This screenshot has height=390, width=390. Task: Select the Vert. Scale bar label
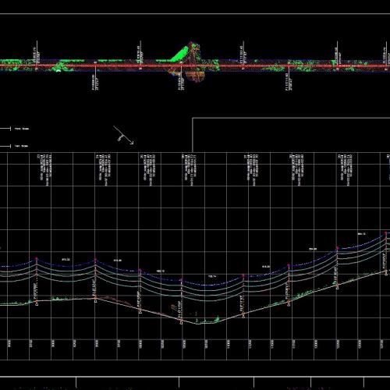click(21, 146)
